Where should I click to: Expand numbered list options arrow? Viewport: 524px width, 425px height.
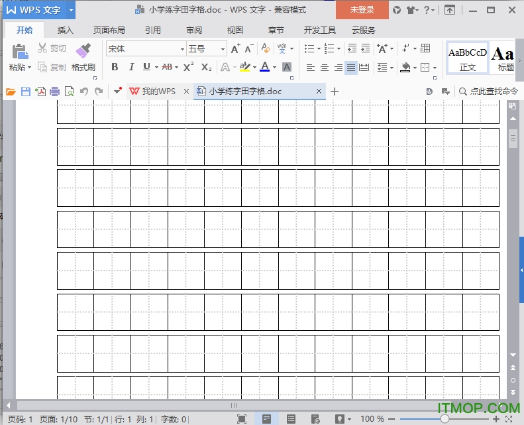click(339, 49)
